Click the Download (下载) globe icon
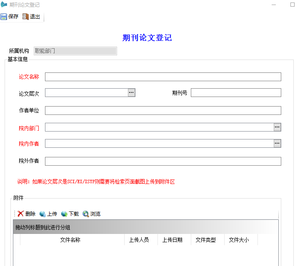The image size is (295, 266). click(64, 214)
